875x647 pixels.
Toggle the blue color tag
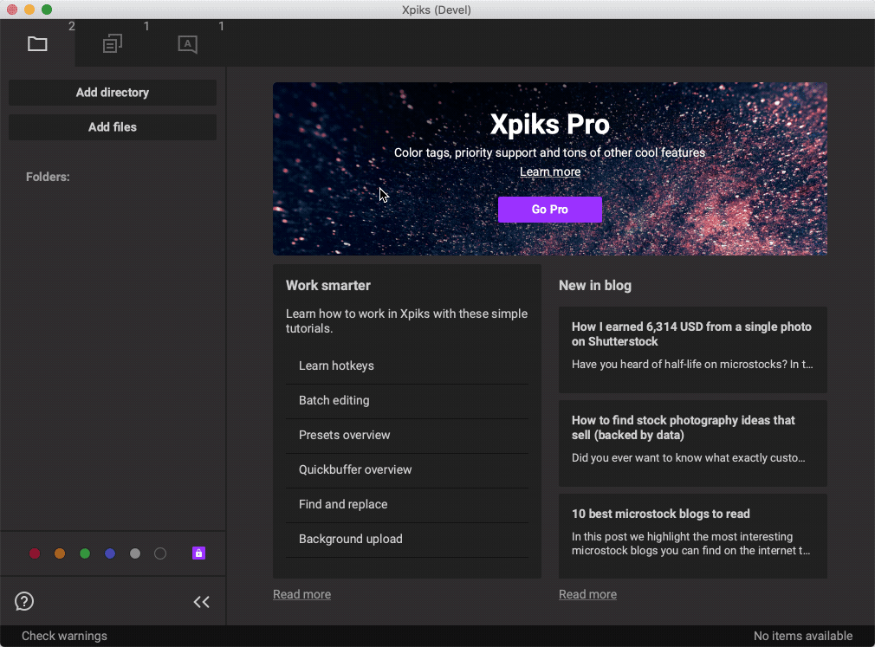(109, 553)
